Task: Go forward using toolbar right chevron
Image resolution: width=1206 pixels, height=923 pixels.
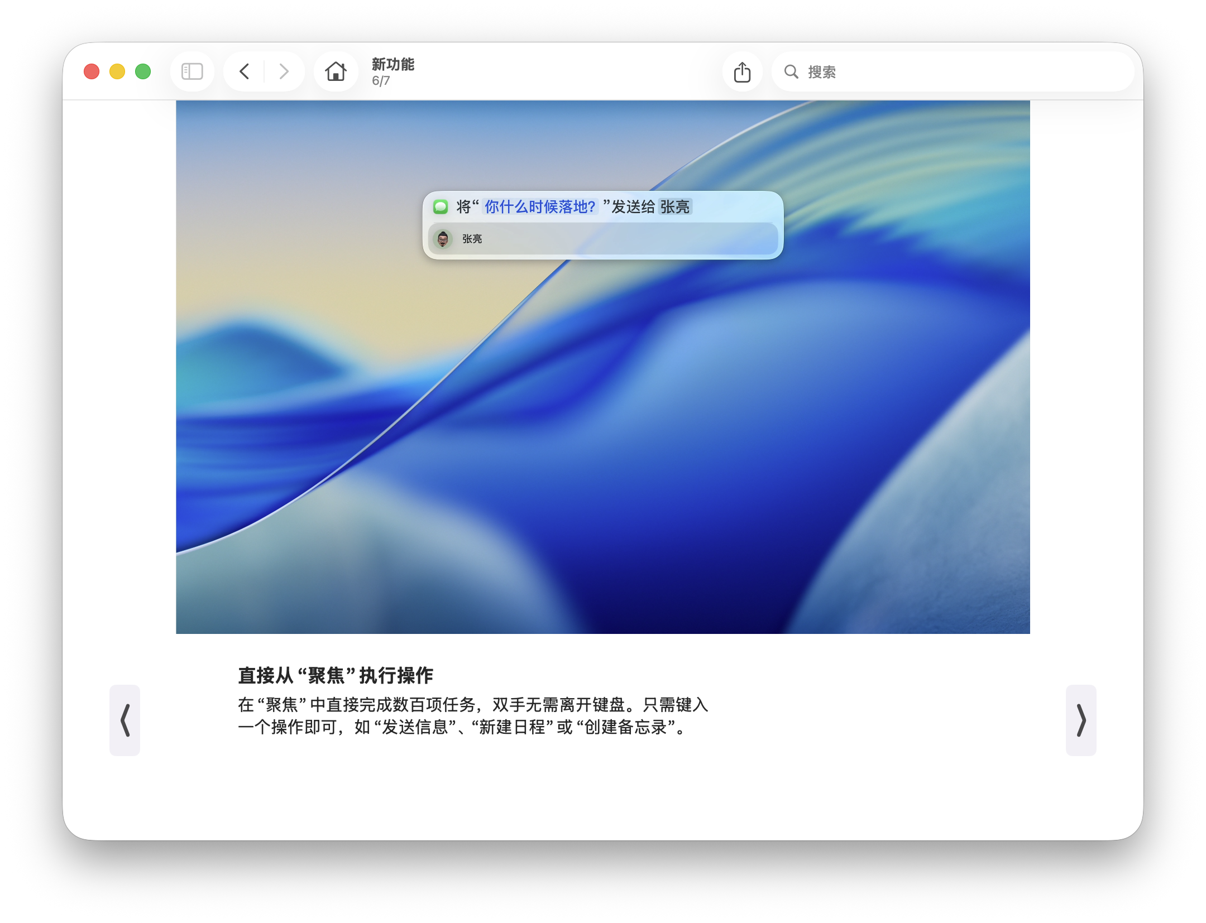Action: [284, 71]
